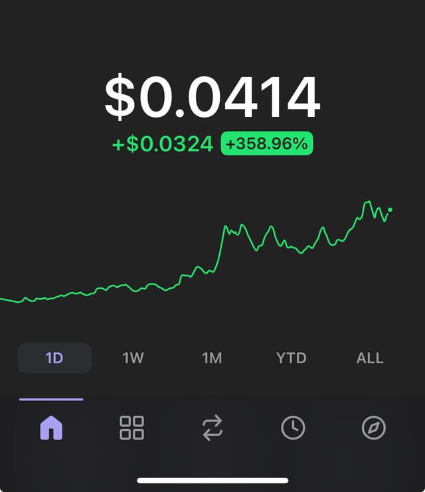The width and height of the screenshot is (425, 492).
Task: Tap the $0.0414 price value
Action: pos(212,98)
